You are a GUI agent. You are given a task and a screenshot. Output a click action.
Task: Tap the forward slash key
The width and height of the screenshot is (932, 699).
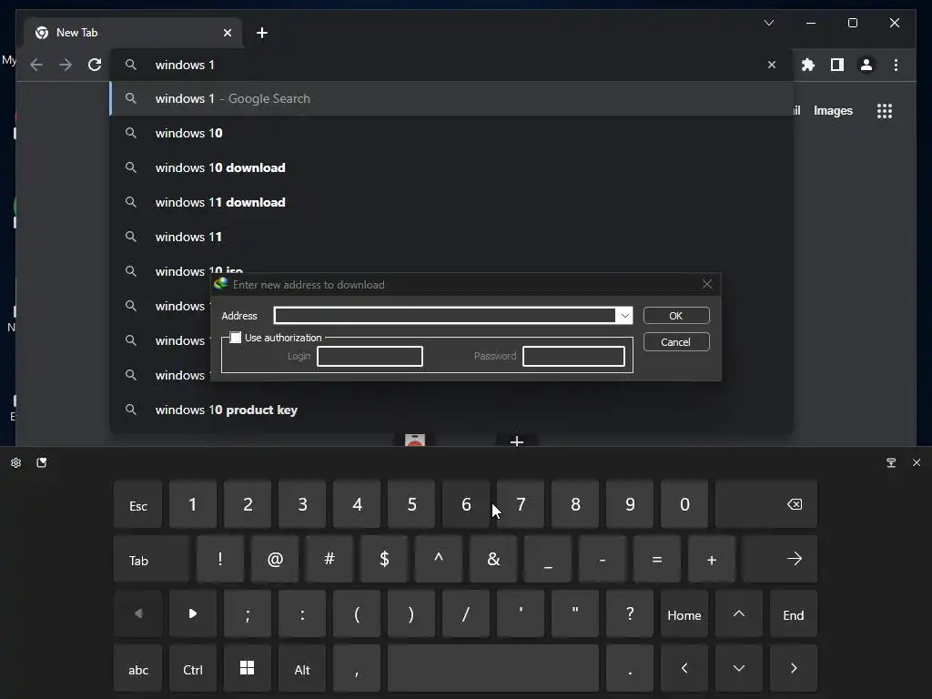coord(466,614)
